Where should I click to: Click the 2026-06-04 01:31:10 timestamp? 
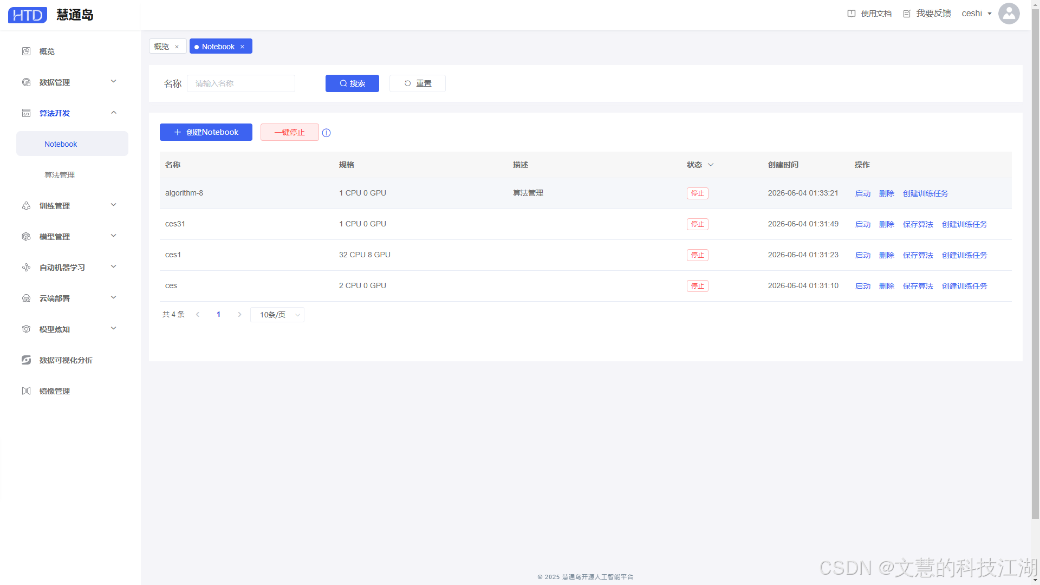[803, 286]
